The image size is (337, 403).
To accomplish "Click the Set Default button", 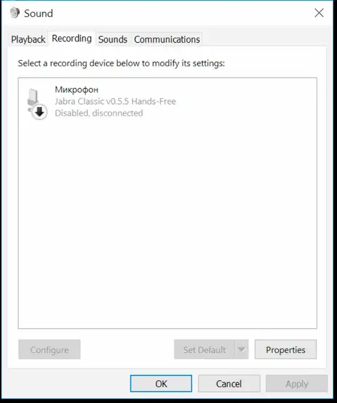I will tap(205, 350).
